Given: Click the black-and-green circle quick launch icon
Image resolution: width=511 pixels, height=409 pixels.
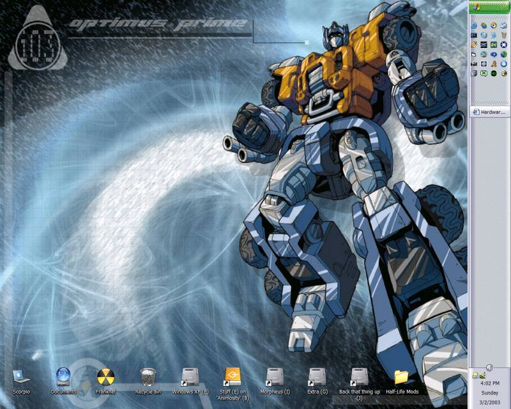Looking at the screenshot, I should [x=494, y=73].
